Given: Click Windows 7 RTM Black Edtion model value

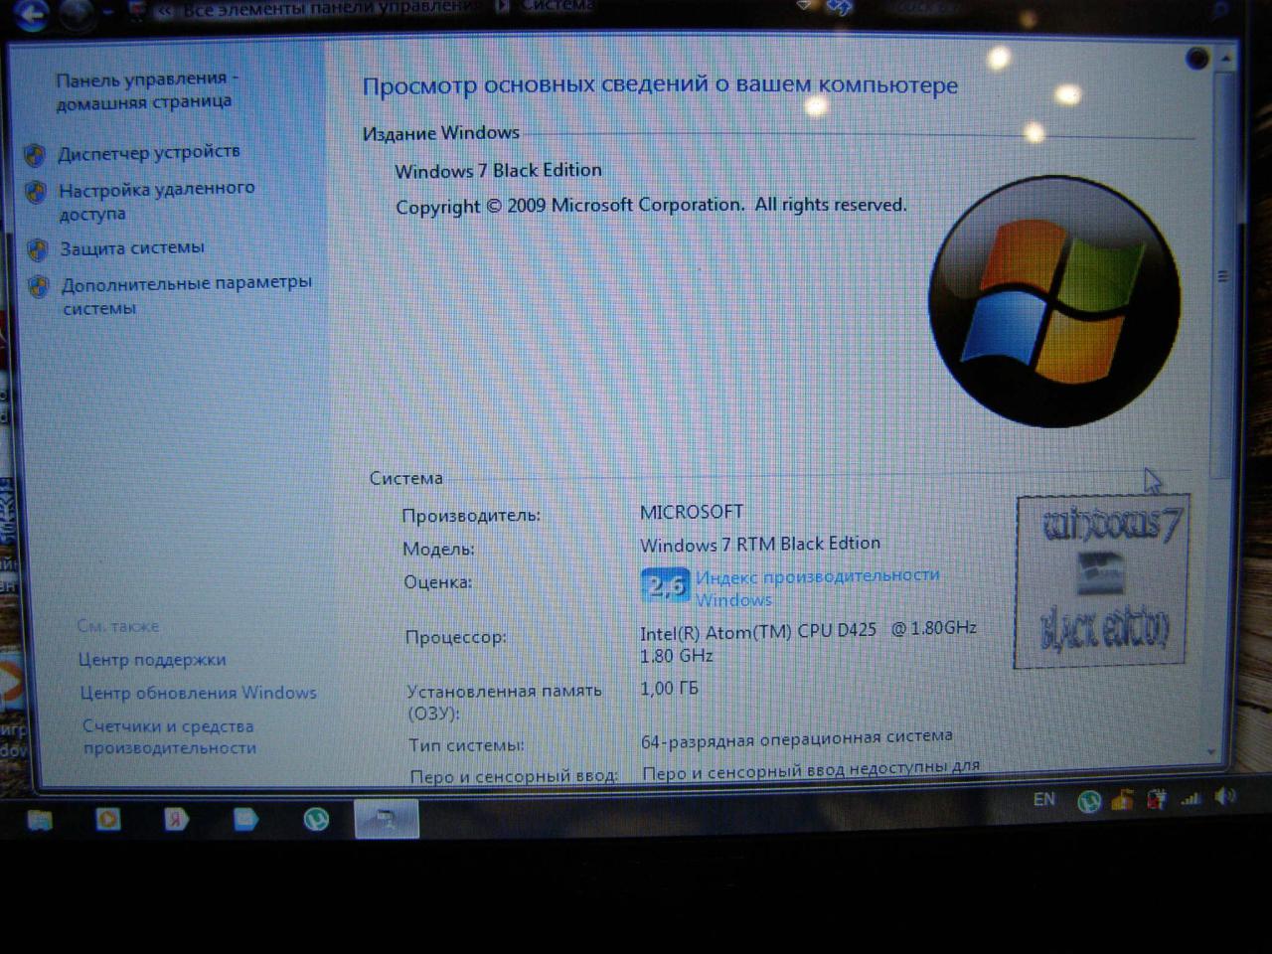Looking at the screenshot, I should (760, 544).
